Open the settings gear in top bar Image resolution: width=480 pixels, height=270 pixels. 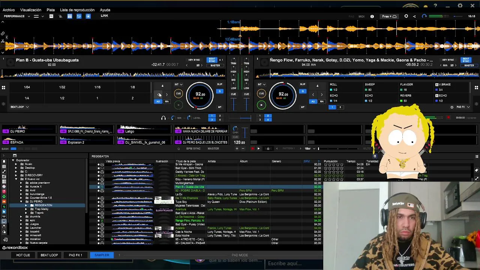[x=406, y=16]
